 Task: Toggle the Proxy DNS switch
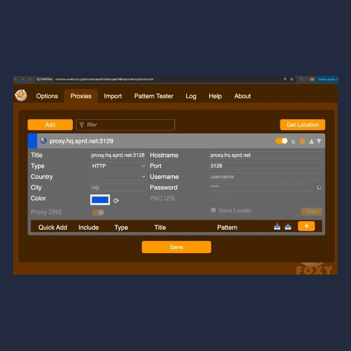coord(98,212)
